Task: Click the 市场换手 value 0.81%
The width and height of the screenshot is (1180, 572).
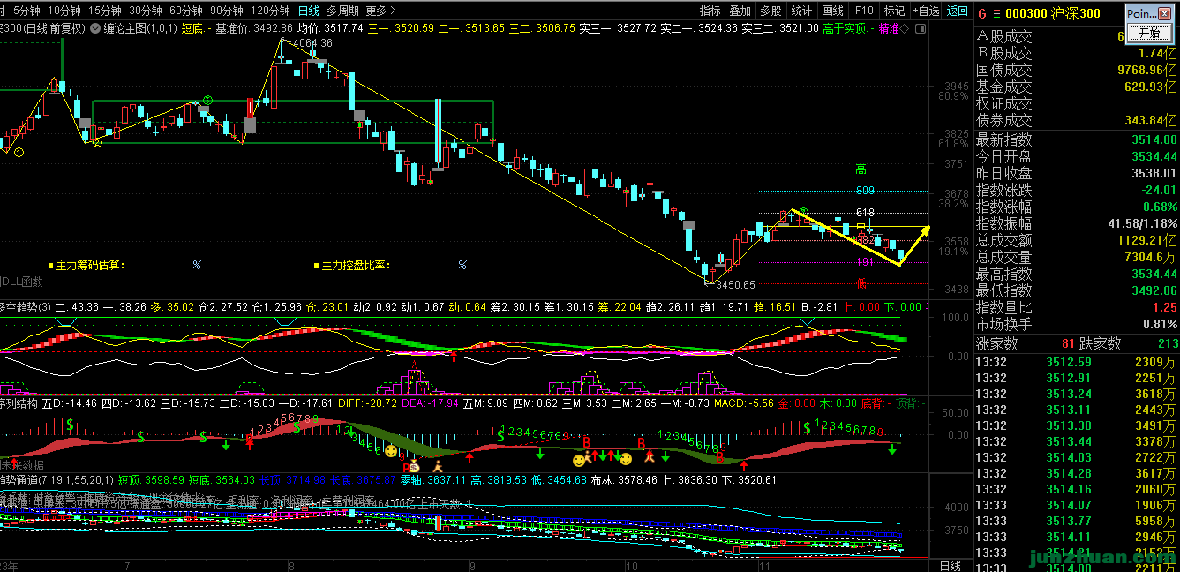Action: click(1161, 324)
